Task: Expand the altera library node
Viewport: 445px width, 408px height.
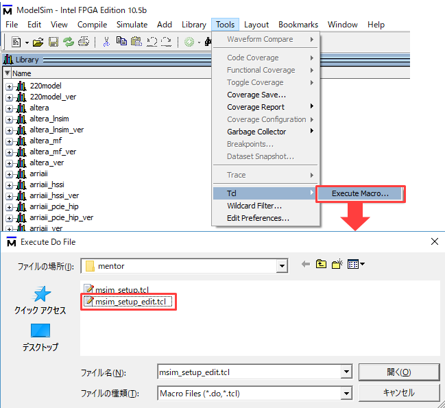Action: [x=9, y=108]
